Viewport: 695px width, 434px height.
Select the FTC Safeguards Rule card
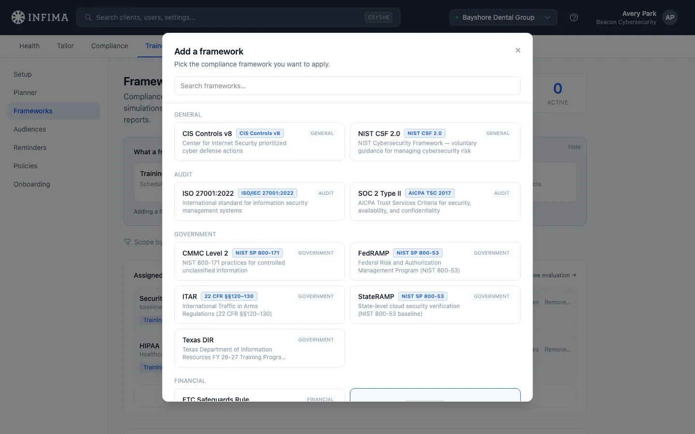(x=260, y=395)
